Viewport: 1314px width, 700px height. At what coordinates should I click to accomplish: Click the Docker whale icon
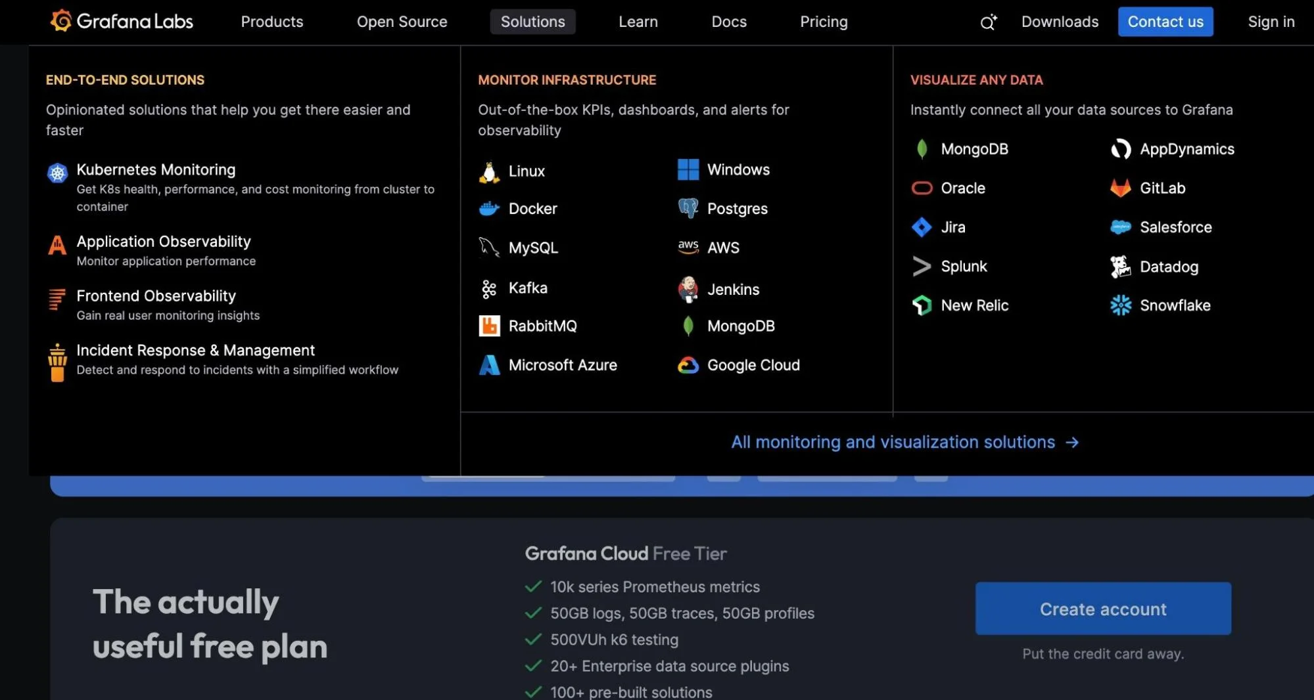[489, 209]
